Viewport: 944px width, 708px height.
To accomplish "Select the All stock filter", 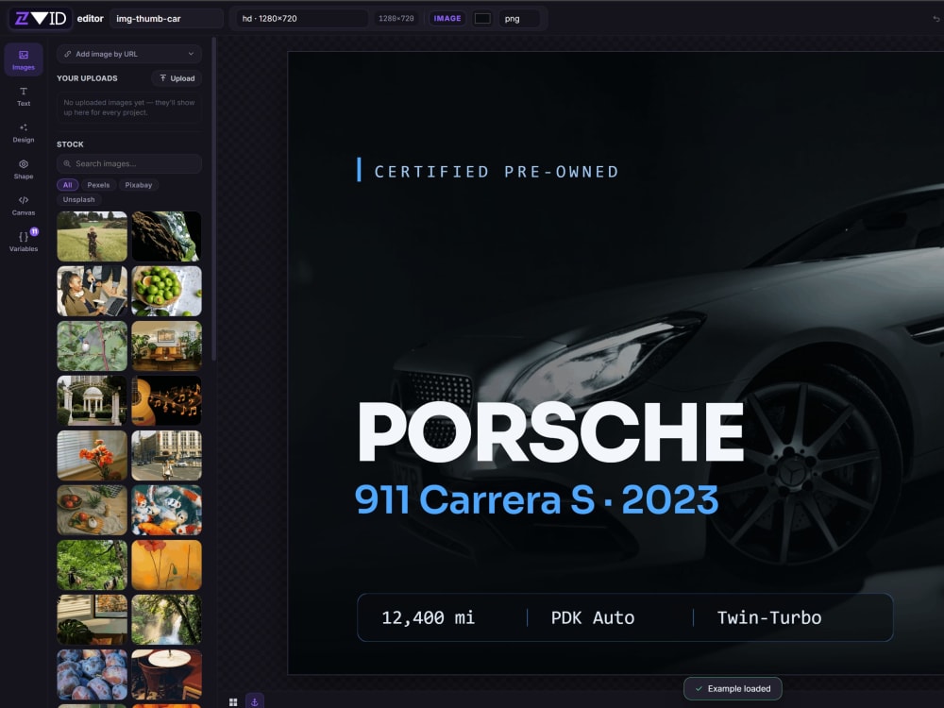I will click(x=67, y=185).
